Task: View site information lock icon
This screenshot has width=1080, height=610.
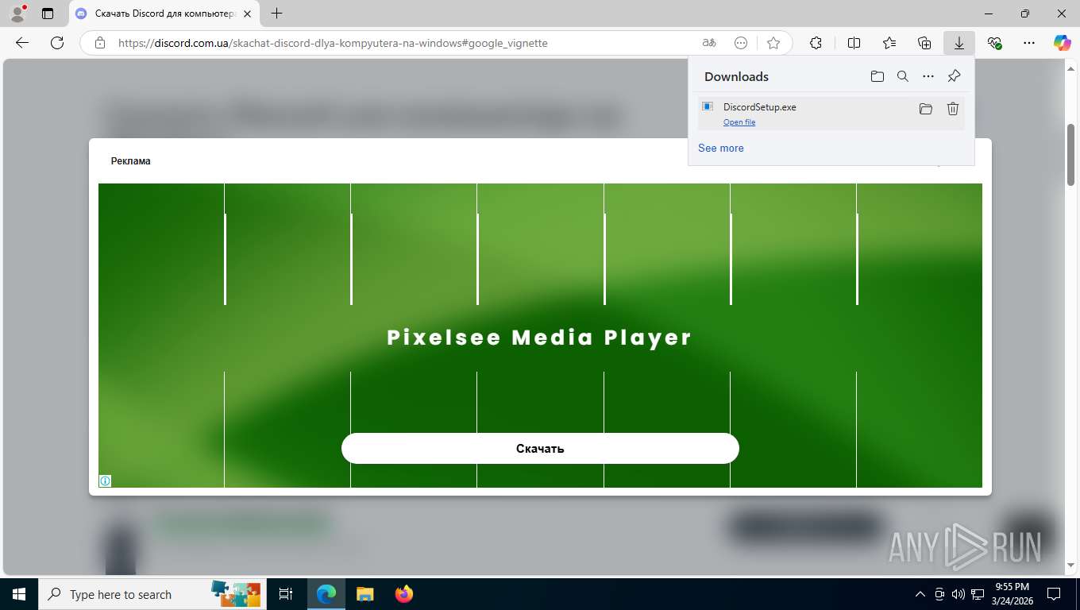Action: point(99,43)
